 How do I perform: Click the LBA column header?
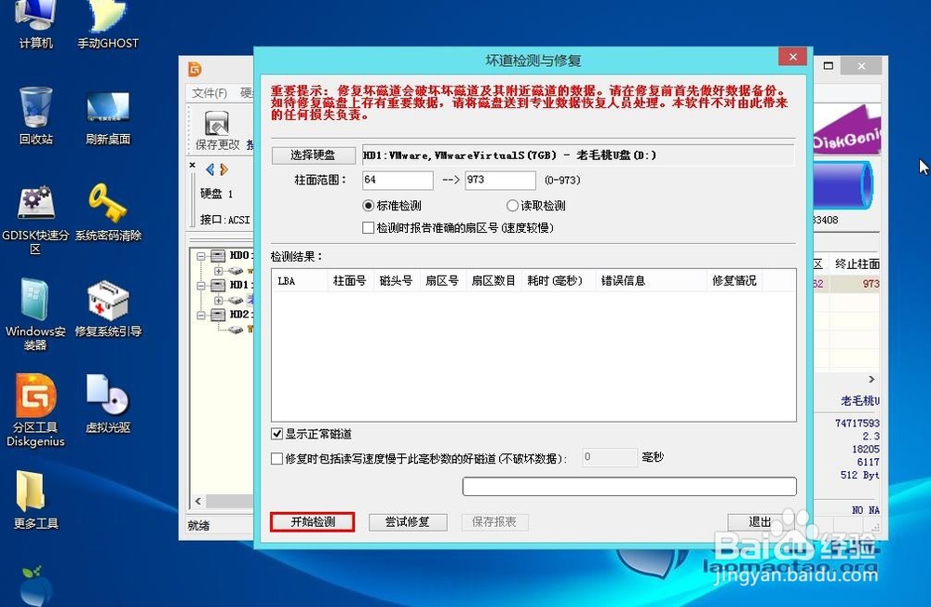(x=300, y=281)
